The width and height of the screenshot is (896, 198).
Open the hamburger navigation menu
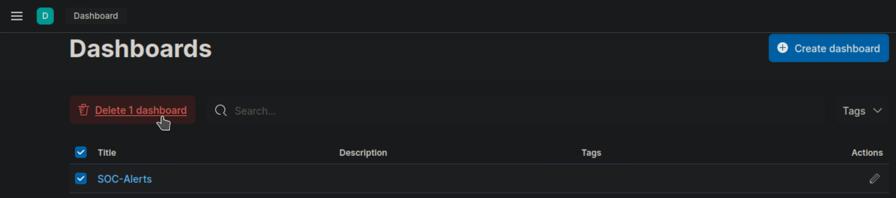point(17,16)
